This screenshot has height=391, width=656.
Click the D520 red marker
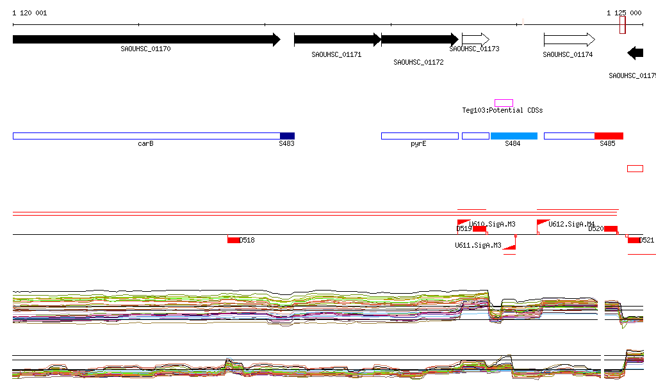(611, 229)
